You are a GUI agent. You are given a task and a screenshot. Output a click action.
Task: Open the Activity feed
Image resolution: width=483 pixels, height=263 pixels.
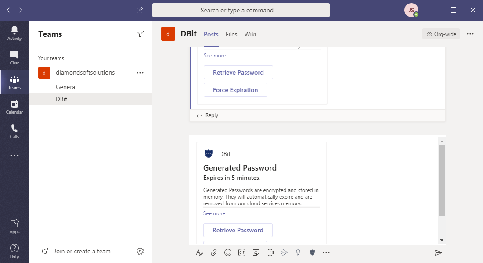point(14,33)
